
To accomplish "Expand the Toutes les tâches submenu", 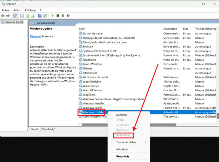I will (x=126, y=142).
